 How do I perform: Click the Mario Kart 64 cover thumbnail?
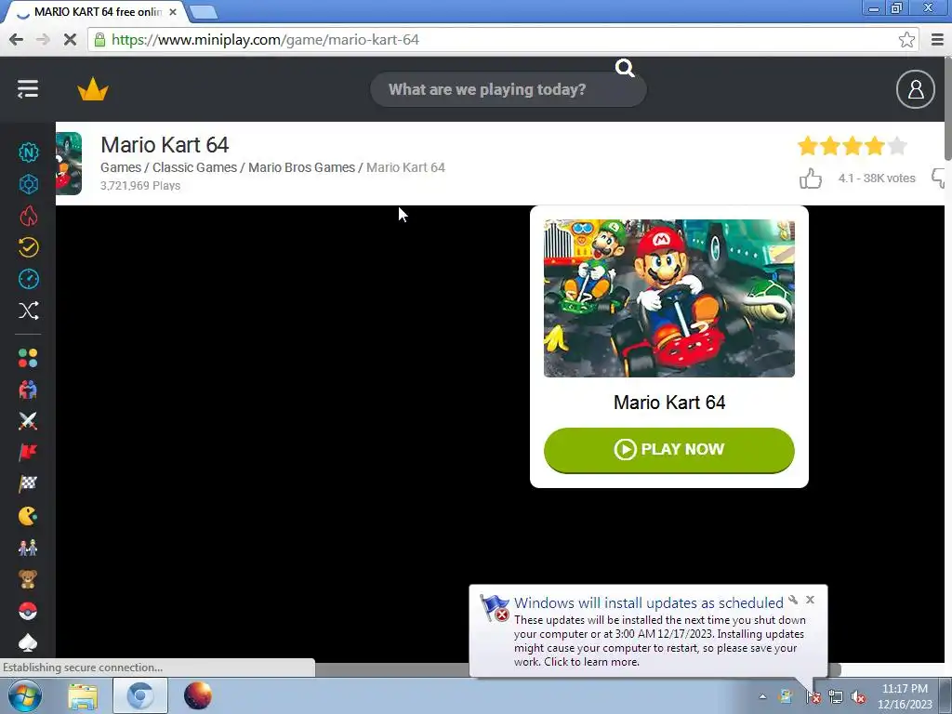(669, 298)
